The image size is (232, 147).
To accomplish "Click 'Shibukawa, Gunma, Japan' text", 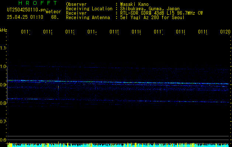I will click(x=150, y=9).
